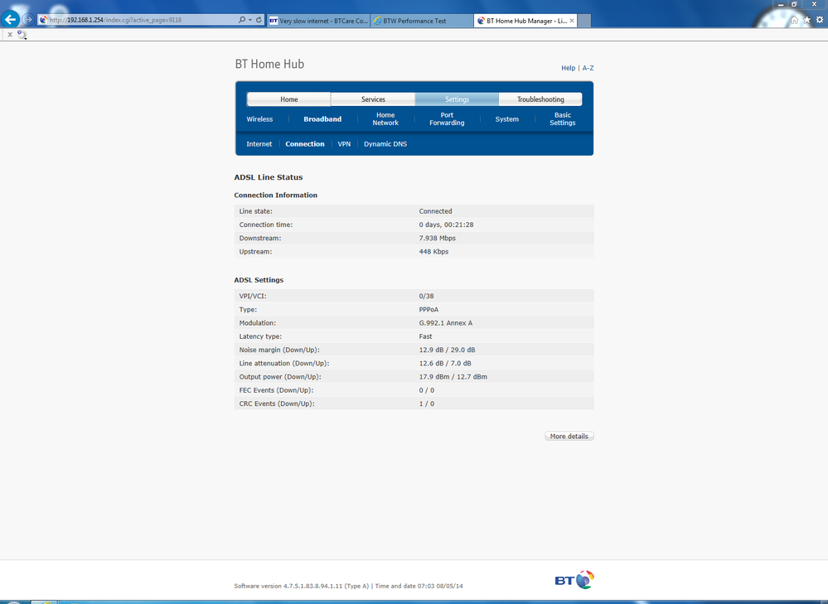This screenshot has width=828, height=604.
Task: Close the toolbar with the X button
Action: pos(9,34)
